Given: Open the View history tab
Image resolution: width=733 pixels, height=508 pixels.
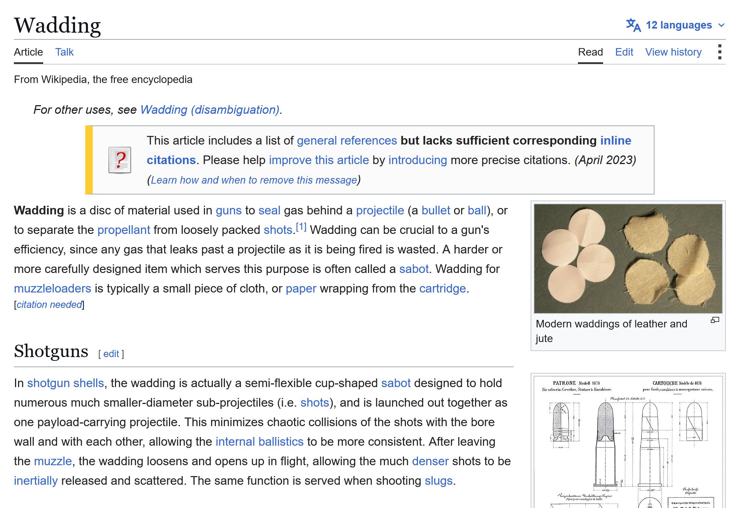Looking at the screenshot, I should [x=673, y=52].
